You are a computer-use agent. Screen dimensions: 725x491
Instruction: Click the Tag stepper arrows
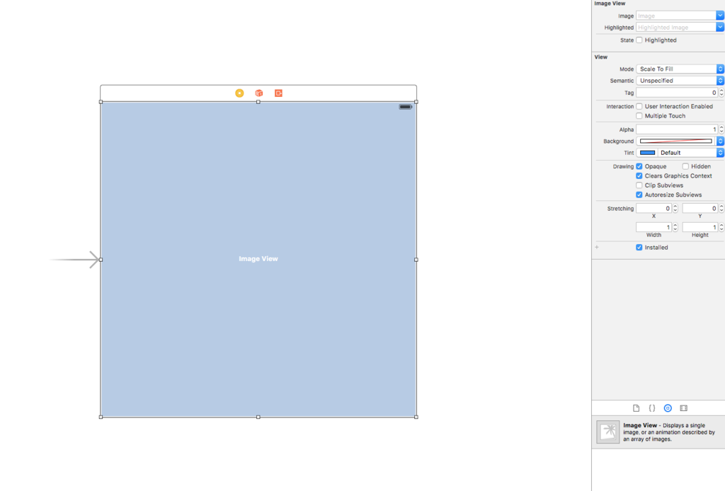(x=721, y=93)
